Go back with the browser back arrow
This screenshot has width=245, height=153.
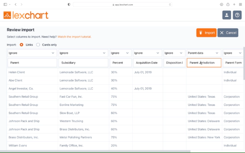pos(15,4)
